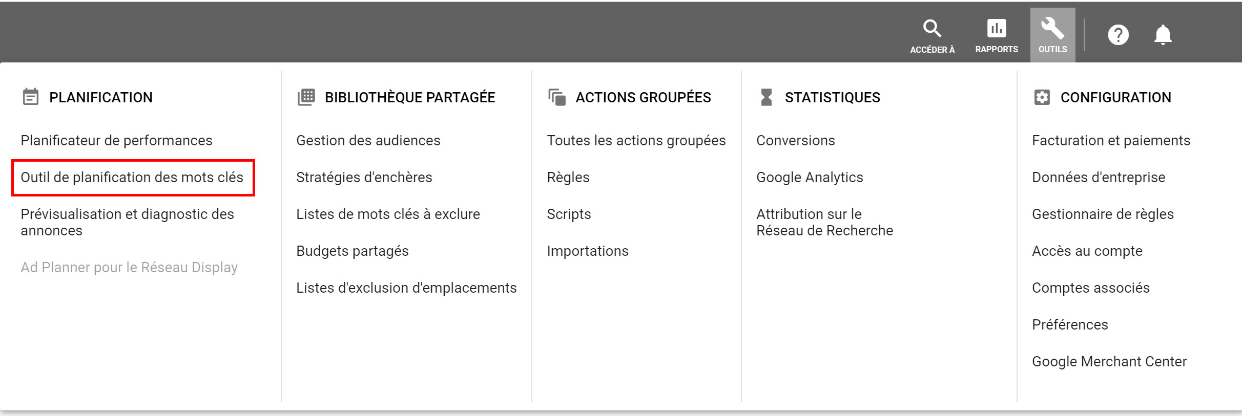The width and height of the screenshot is (1242, 416).
Task: Click the Statistiques hourglass icon
Action: (x=766, y=97)
